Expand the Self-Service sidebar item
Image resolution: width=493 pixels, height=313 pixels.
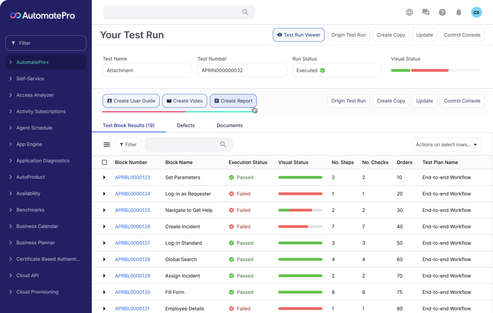30,78
